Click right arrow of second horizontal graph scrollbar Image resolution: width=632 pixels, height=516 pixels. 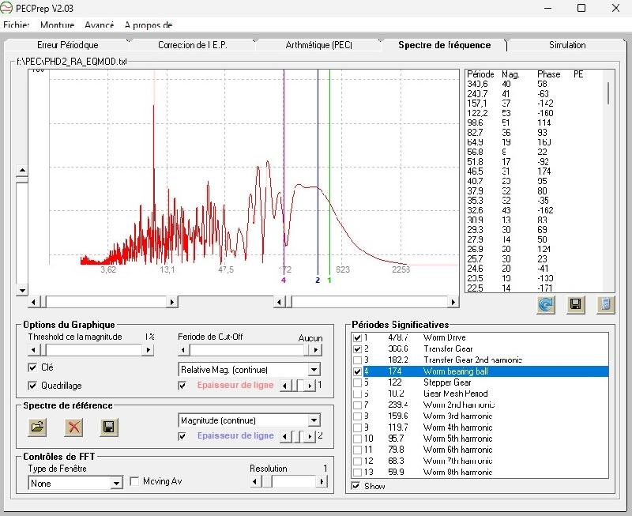[x=453, y=302]
